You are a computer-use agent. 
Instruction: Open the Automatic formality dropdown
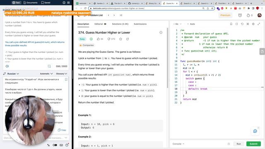click(x=46, y=74)
